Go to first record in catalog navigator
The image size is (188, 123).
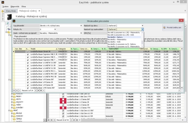(49, 120)
